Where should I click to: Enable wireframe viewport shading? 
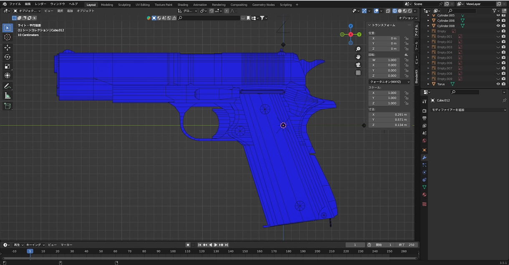click(395, 11)
